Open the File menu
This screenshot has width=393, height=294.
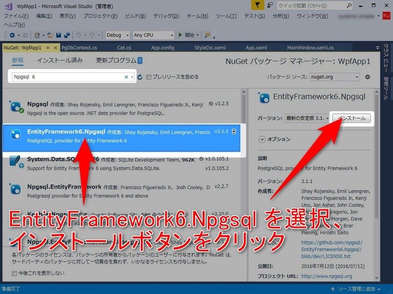pyautogui.click(x=16, y=16)
